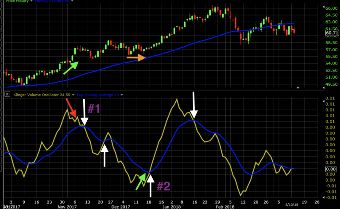The height and width of the screenshot is (209, 340).
Task: Click the current price tag 60.71
Action: pos(331,33)
